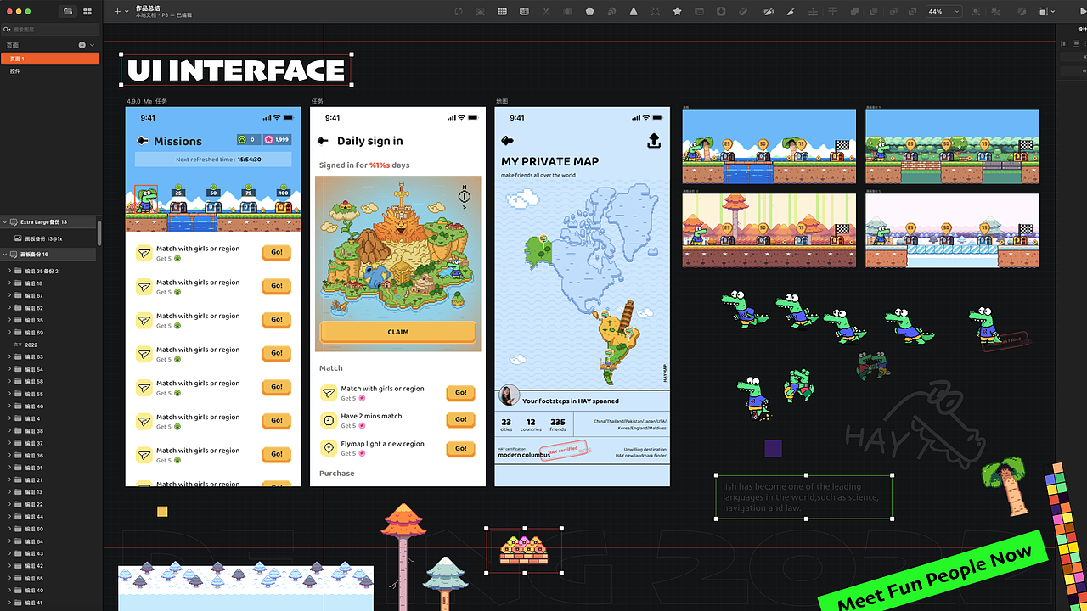Select the pentagon shape tool

(589, 12)
